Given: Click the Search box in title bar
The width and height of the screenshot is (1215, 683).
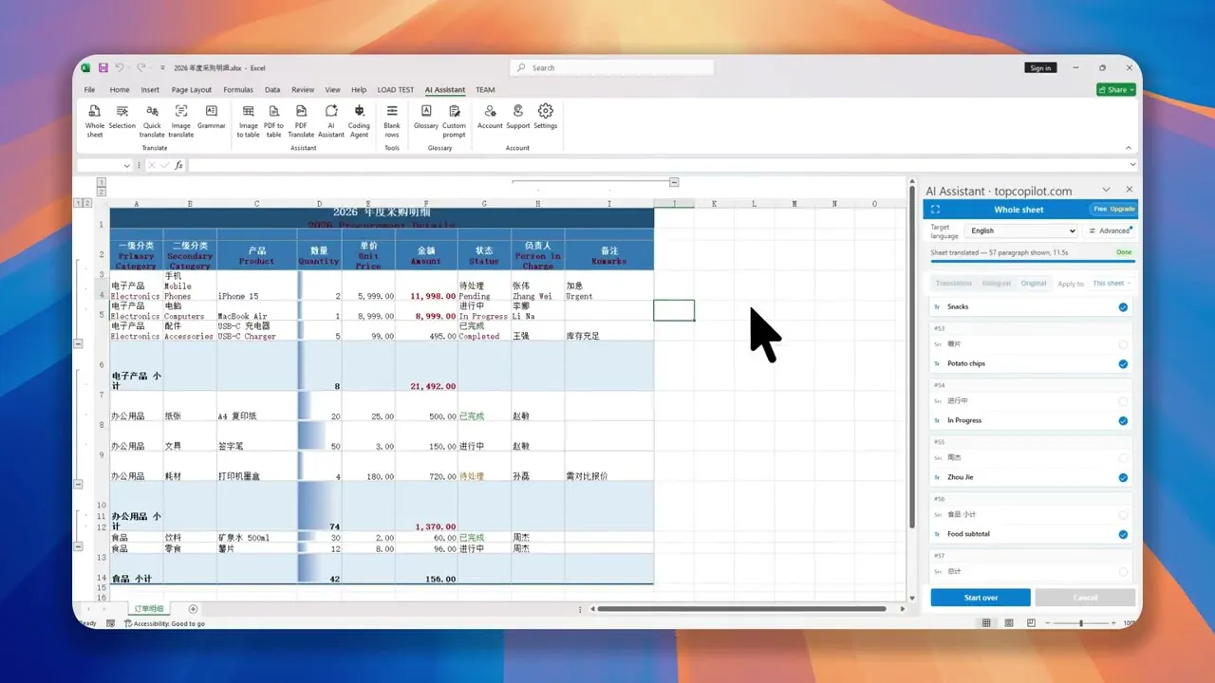Looking at the screenshot, I should [x=612, y=68].
